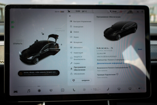Open the car controls icon in bottom bar
157x105 pixels.
click(x=15, y=91)
